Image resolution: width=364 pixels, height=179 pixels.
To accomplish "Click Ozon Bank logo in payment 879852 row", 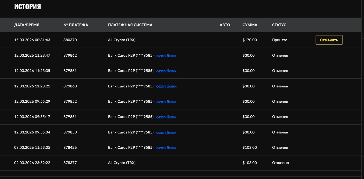I will tap(166, 102).
